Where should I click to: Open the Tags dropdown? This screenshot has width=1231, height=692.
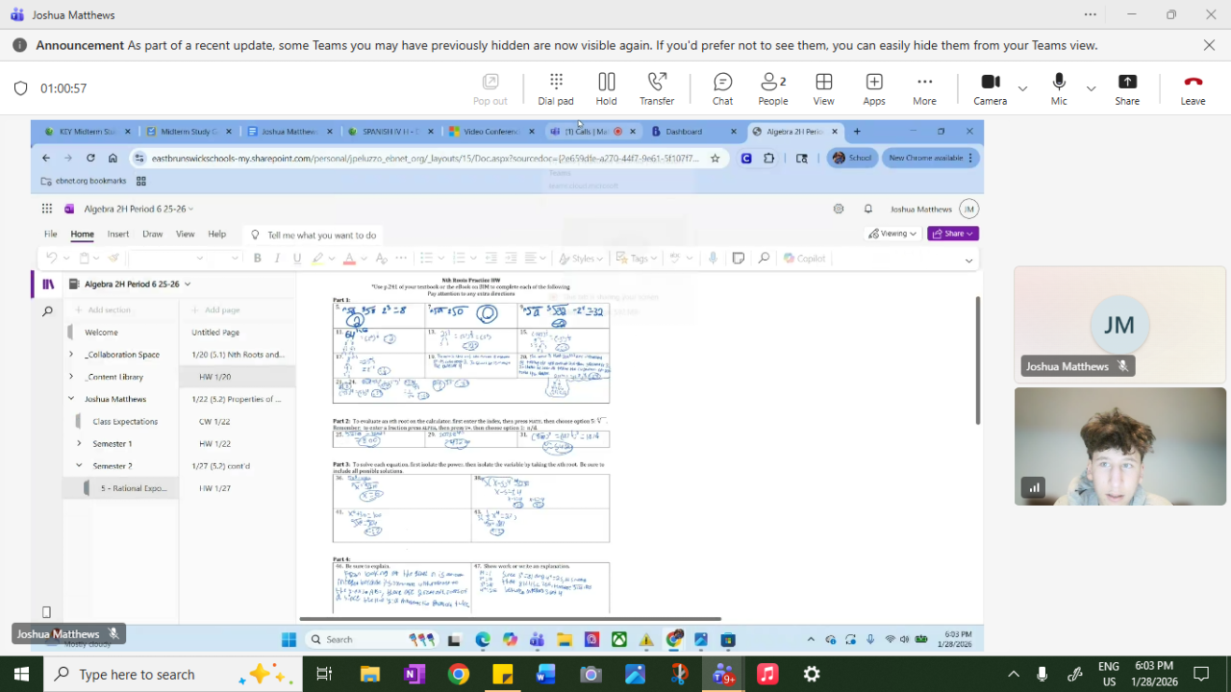point(639,258)
